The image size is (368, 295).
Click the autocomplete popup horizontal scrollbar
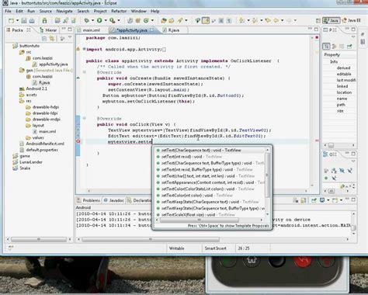click(x=200, y=220)
